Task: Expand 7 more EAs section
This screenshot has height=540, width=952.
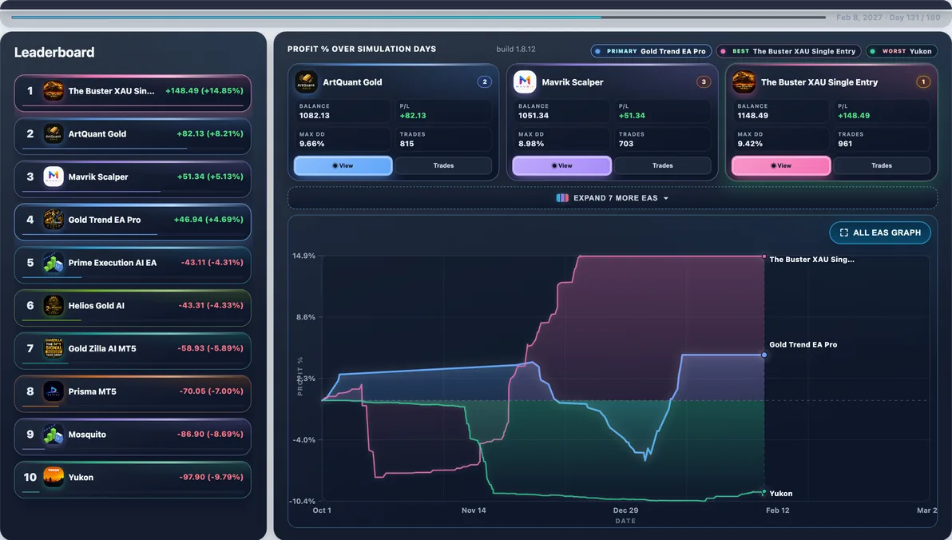Action: pos(613,198)
